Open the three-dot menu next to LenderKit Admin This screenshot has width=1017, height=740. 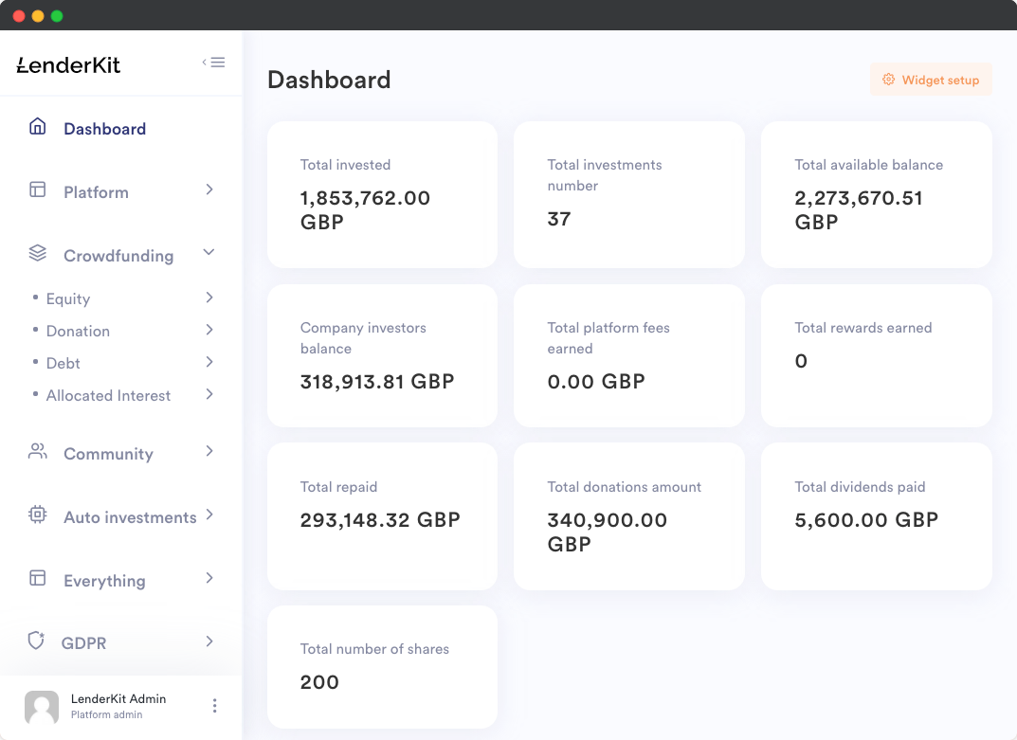click(x=214, y=706)
